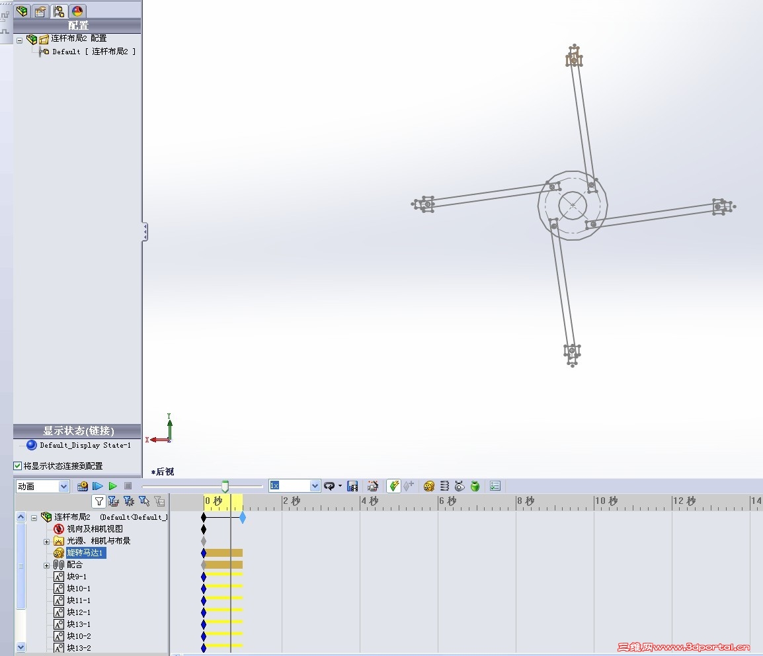This screenshot has width=763, height=656.
Task: Click the light blue end keyframe diamond
Action: tap(243, 517)
